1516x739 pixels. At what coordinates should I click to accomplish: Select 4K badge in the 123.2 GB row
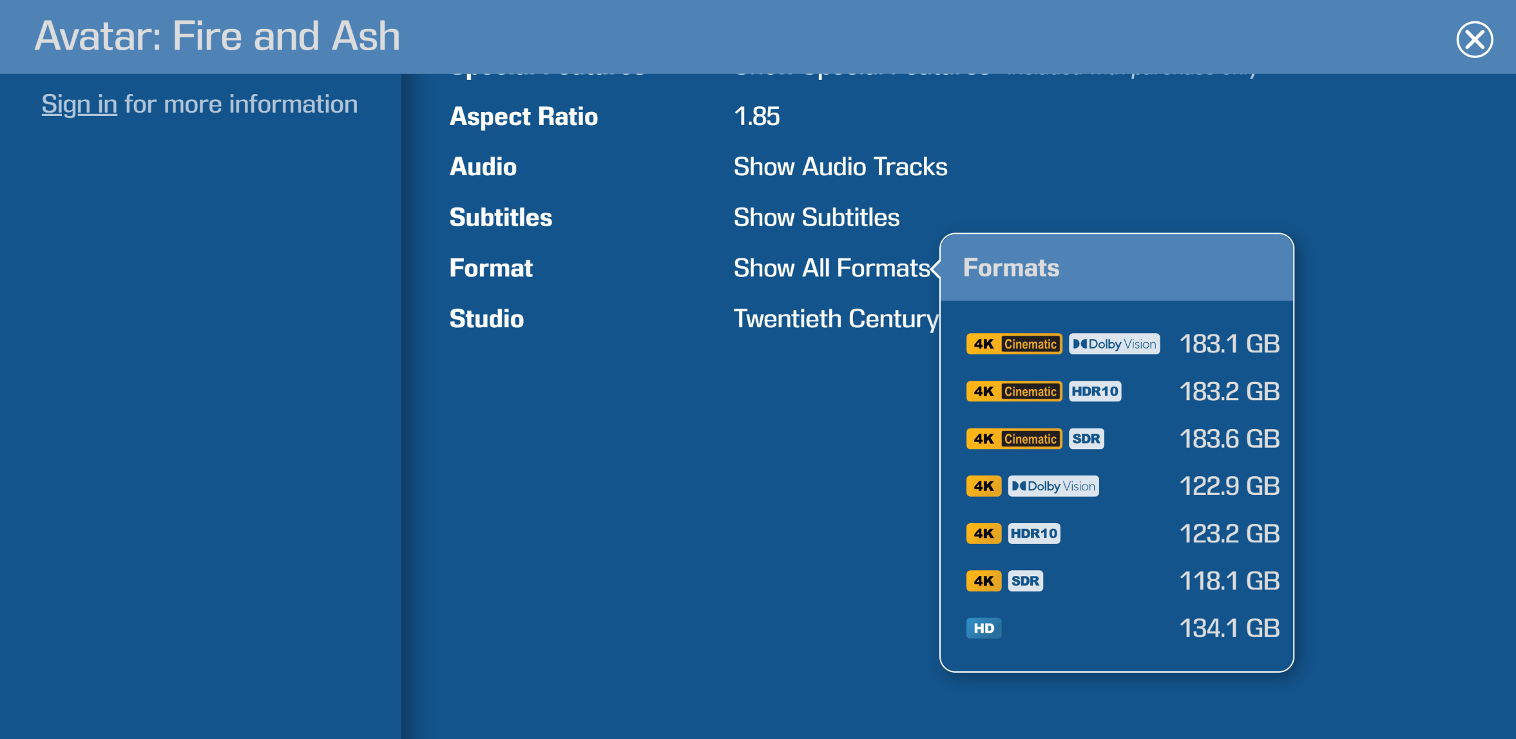click(x=984, y=533)
